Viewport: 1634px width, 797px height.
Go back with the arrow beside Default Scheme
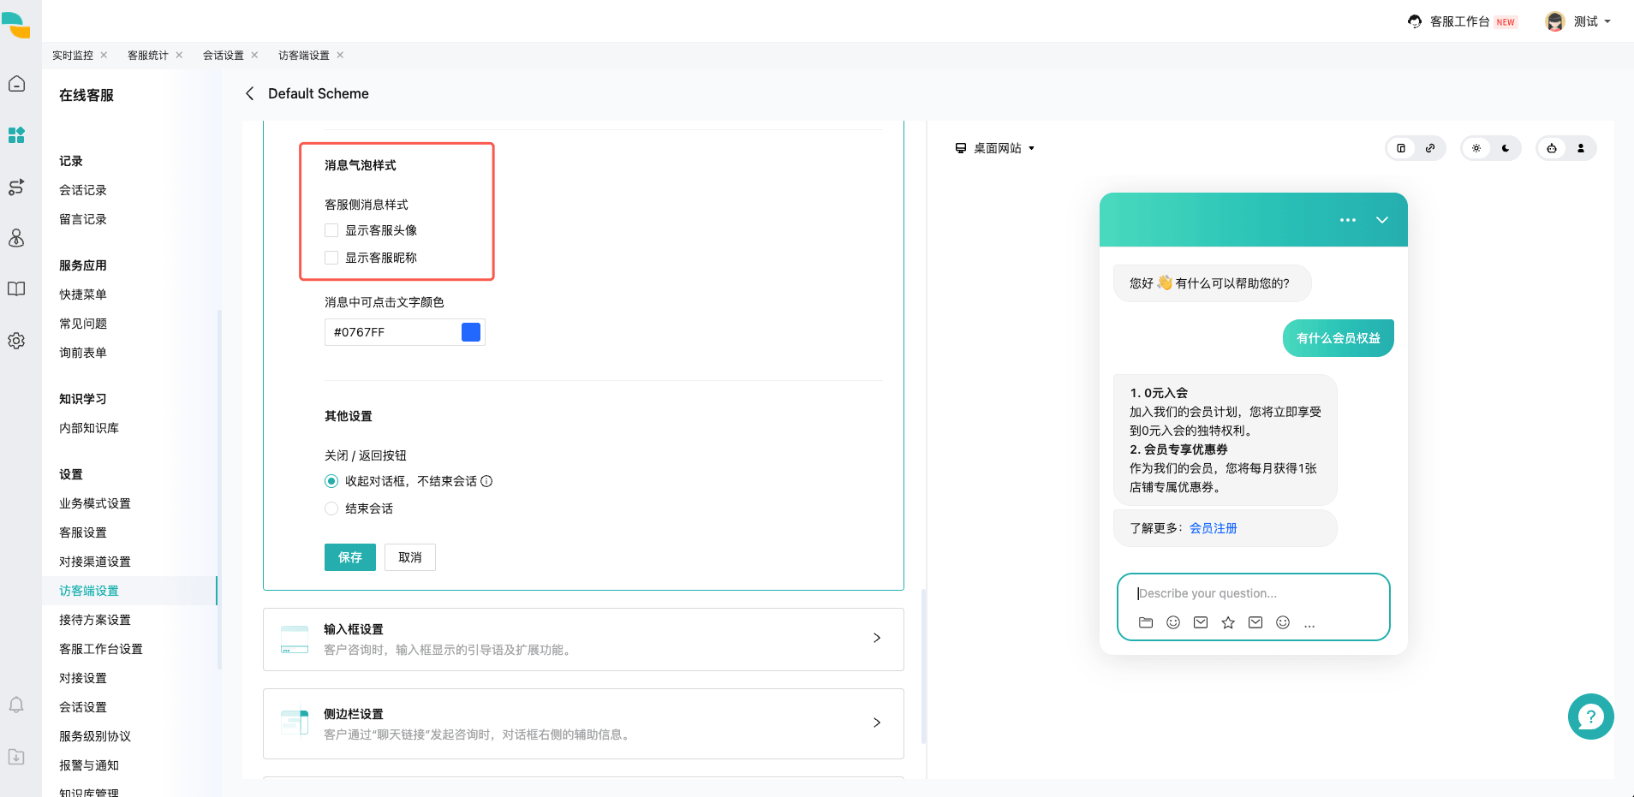pyautogui.click(x=249, y=93)
